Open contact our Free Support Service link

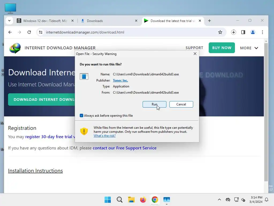[x=125, y=148]
